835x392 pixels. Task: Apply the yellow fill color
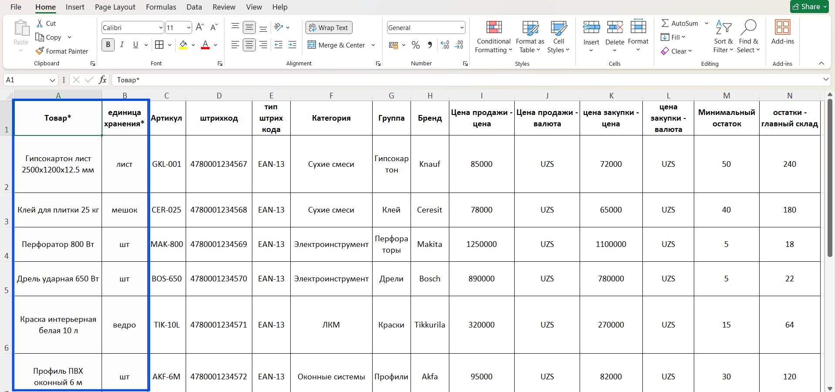[183, 45]
